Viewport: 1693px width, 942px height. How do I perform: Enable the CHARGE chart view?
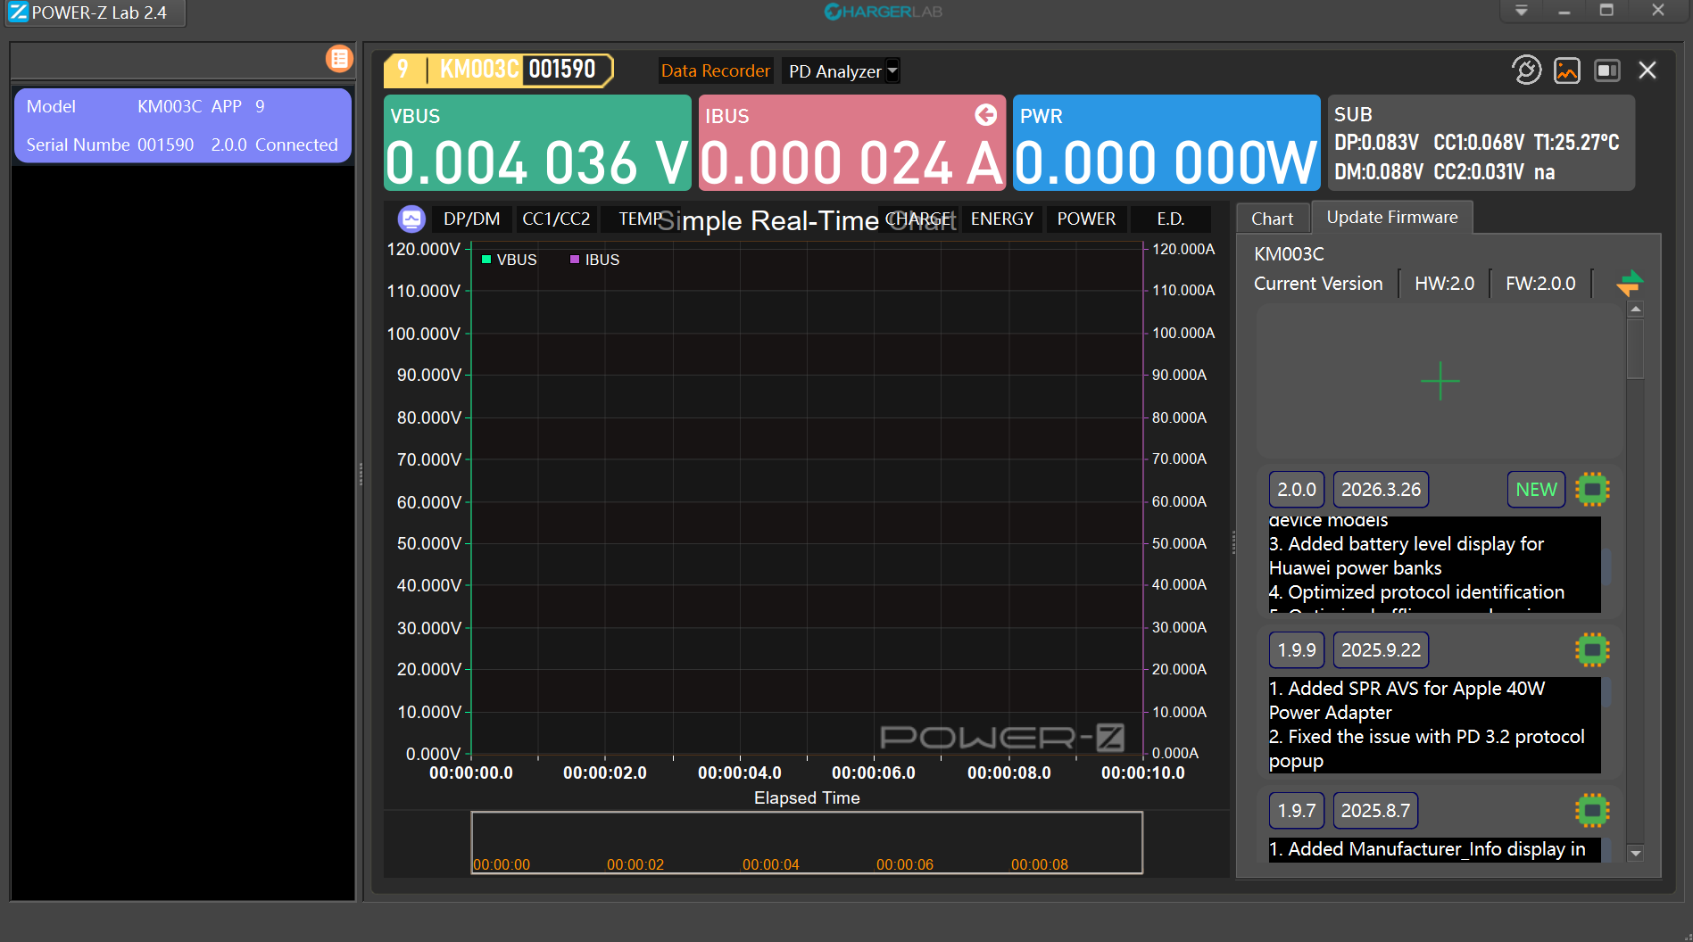920,219
